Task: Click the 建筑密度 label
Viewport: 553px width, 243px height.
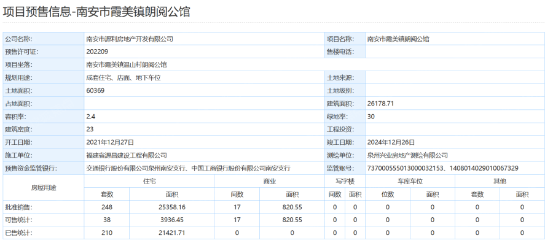Action: click(18, 129)
